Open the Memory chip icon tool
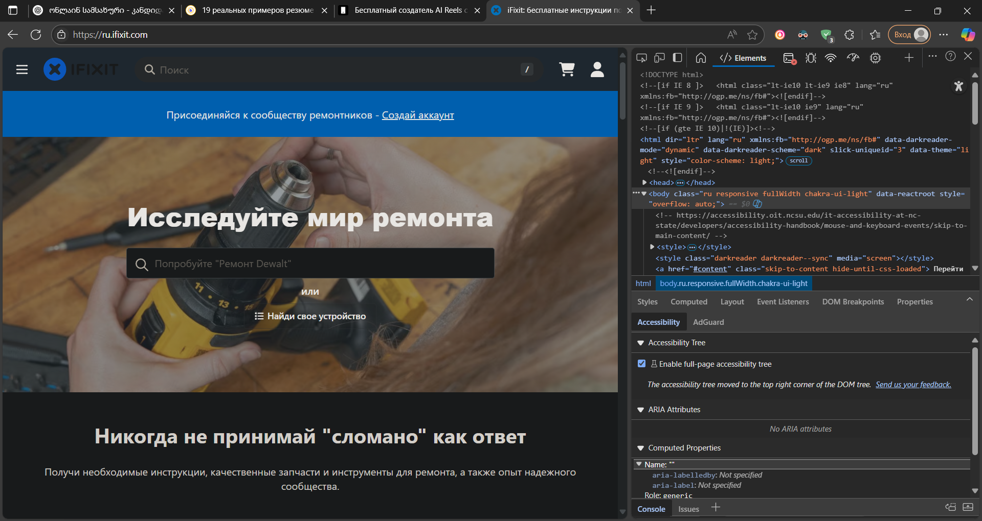 (x=875, y=58)
